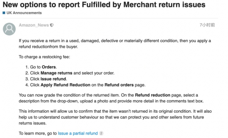Open the UK Announcements category
This screenshot has height=138, width=228.
click(24, 13)
